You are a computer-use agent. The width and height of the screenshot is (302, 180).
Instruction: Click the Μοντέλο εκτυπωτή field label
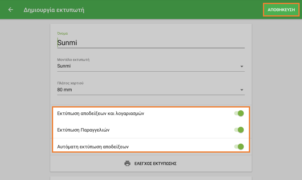tap(73, 60)
